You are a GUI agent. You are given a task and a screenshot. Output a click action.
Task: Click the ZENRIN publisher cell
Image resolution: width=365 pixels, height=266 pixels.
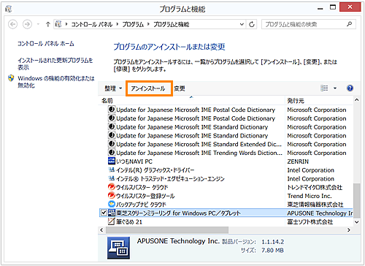click(298, 161)
